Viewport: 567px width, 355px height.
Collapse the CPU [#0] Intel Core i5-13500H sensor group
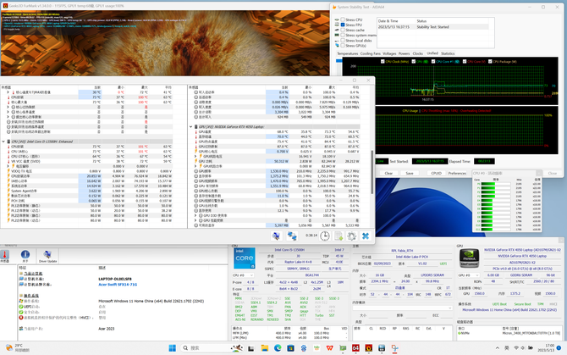[x=3, y=141]
